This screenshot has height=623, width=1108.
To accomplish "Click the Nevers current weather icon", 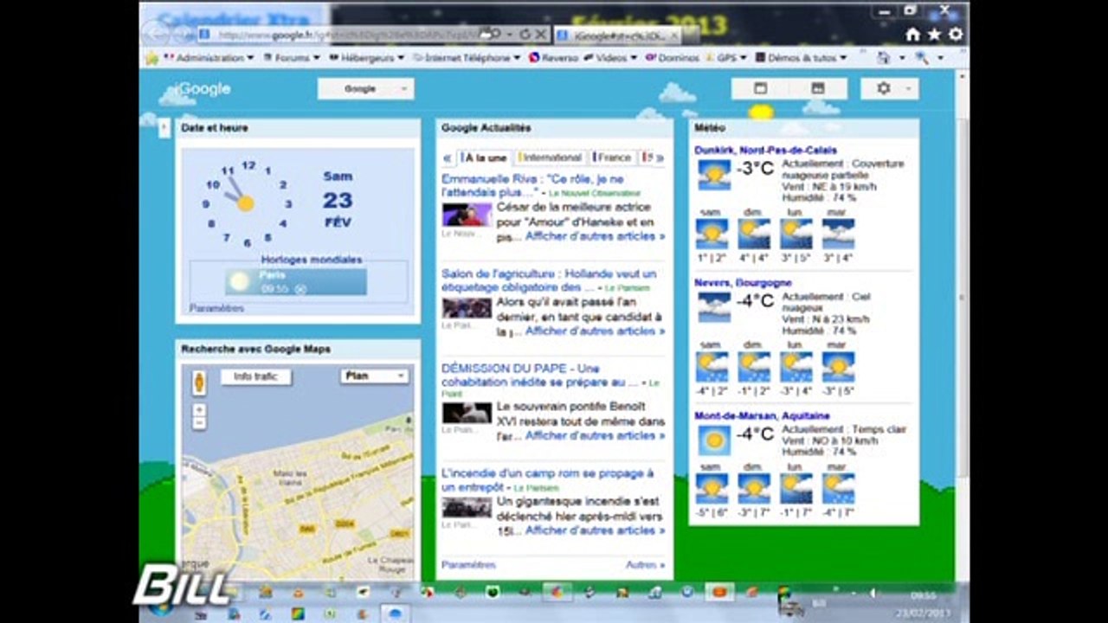I will 714,307.
